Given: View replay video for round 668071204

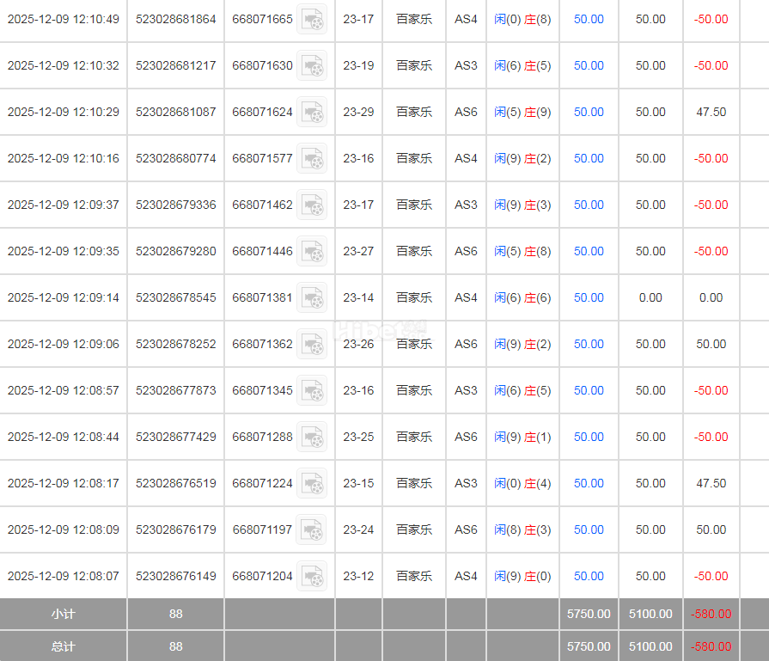Looking at the screenshot, I should pos(312,576).
